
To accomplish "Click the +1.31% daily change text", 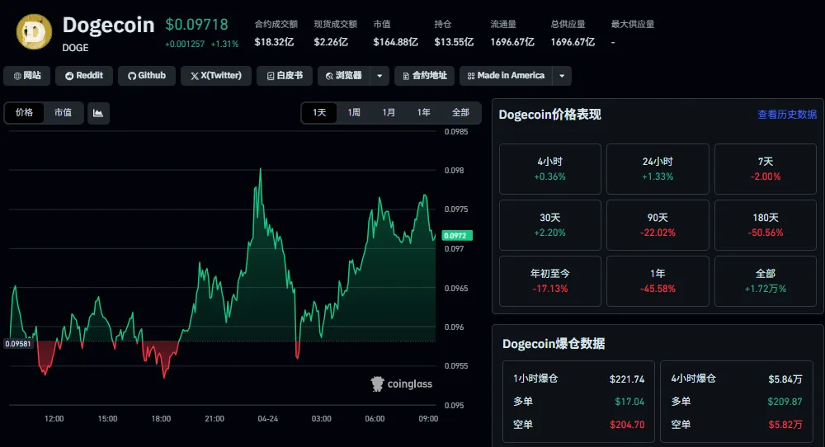I will (224, 45).
